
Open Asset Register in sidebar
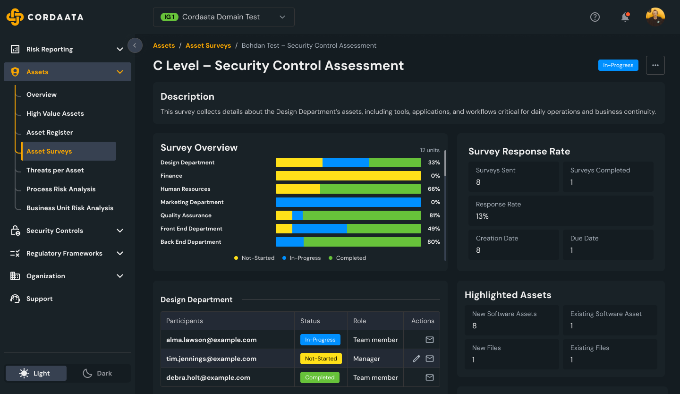(50, 132)
